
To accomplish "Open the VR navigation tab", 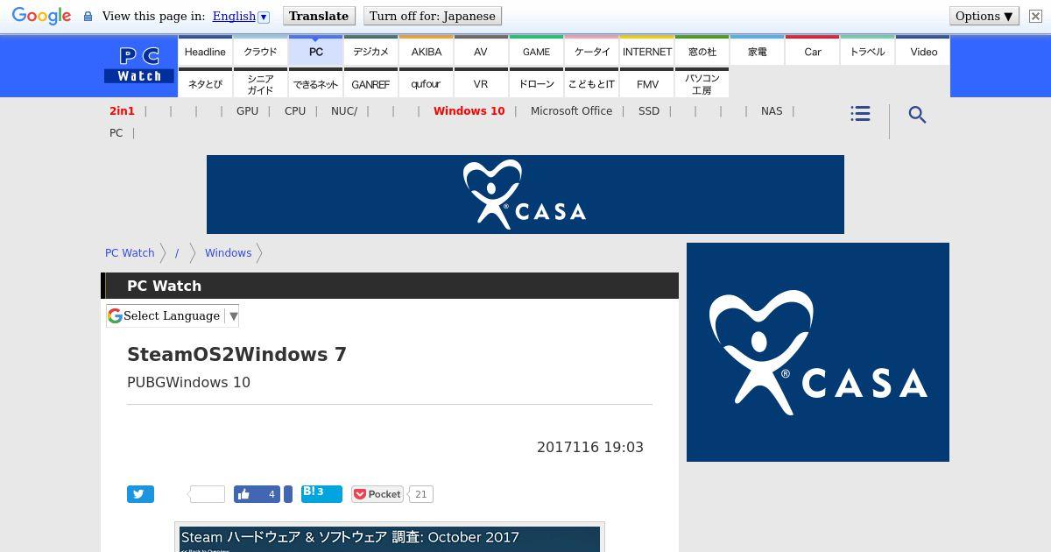I will click(481, 84).
